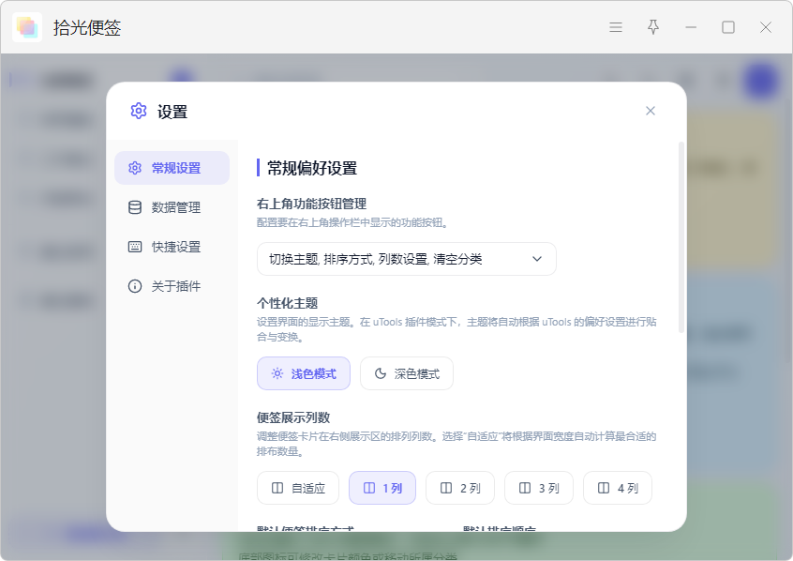Choose 3 列 column layout
793x561 pixels.
539,488
